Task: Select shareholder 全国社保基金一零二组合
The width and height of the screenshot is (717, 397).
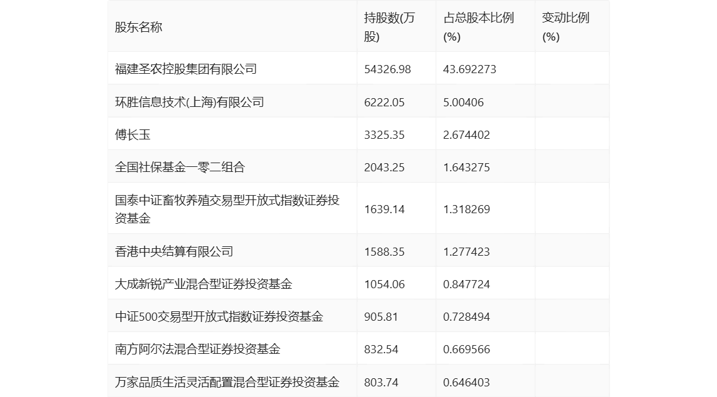Action: (x=179, y=167)
